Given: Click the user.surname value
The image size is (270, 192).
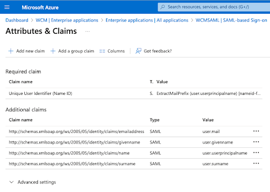Looking at the screenshot, I should click(x=215, y=164).
